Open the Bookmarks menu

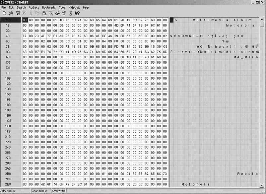pos(49,7)
